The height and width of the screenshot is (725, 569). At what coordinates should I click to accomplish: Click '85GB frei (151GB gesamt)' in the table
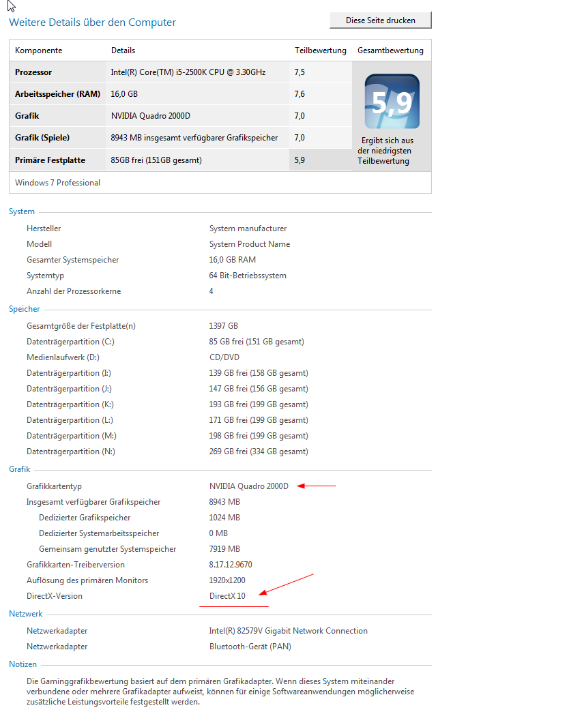coord(156,160)
